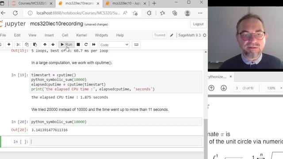Click inside the In [20] python_symbolic_sum cell
The image size is (283, 159).
(x=116, y=122)
